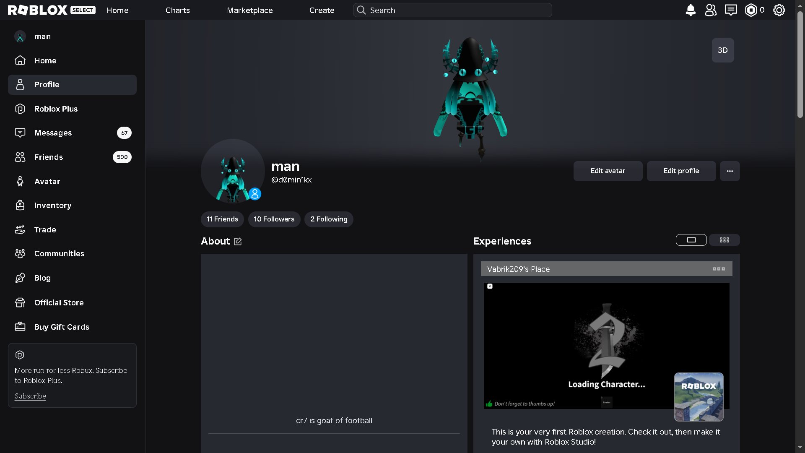Image resolution: width=805 pixels, height=453 pixels.
Task: Click the Search input field
Action: click(452, 10)
